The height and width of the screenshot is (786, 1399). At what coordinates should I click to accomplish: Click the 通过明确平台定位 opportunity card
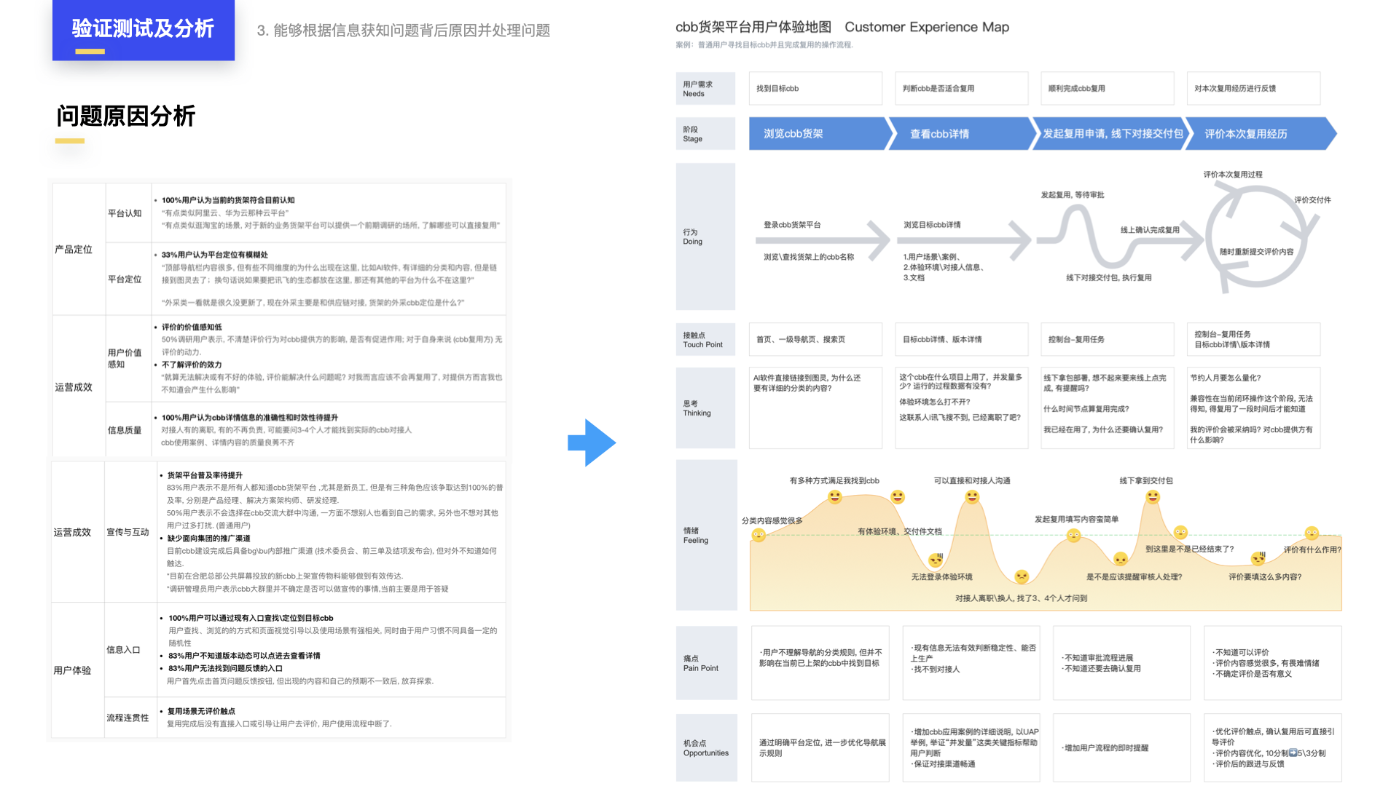(820, 748)
